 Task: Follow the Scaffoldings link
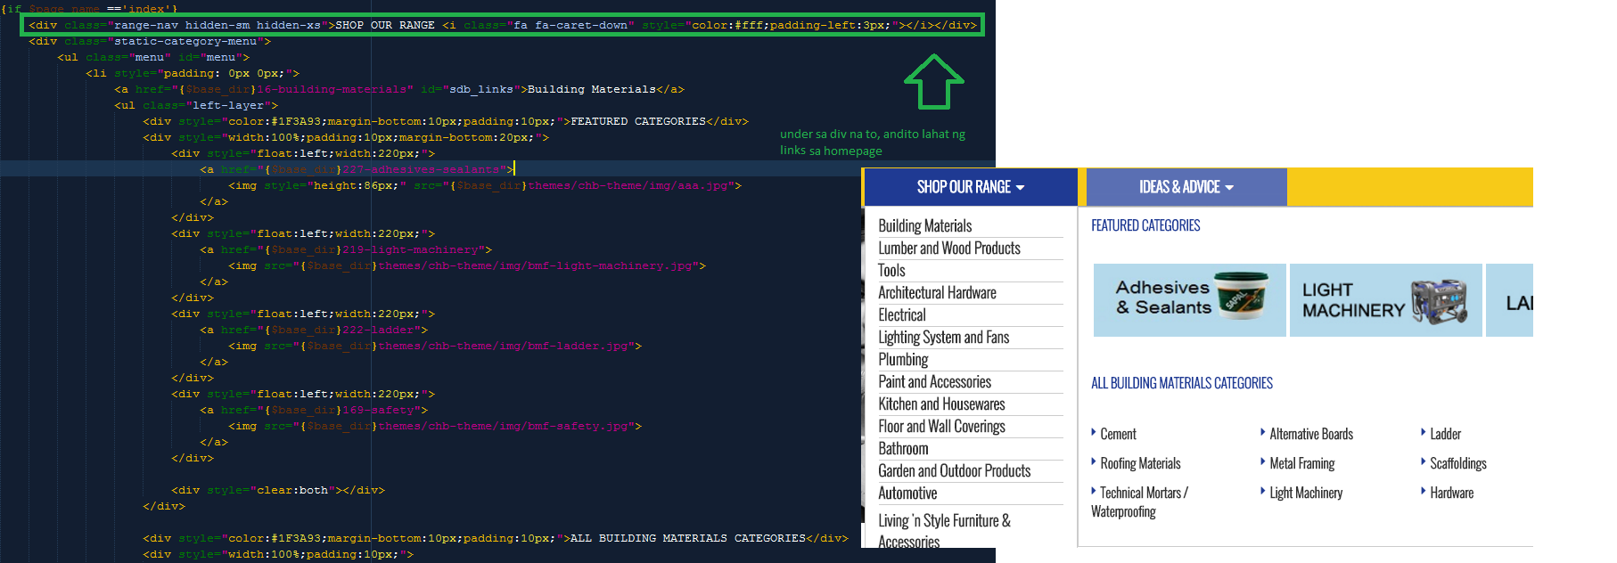point(1458,464)
